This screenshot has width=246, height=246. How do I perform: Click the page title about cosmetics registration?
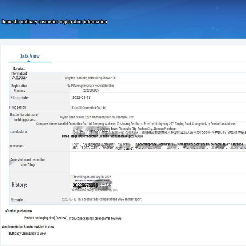(54, 22)
